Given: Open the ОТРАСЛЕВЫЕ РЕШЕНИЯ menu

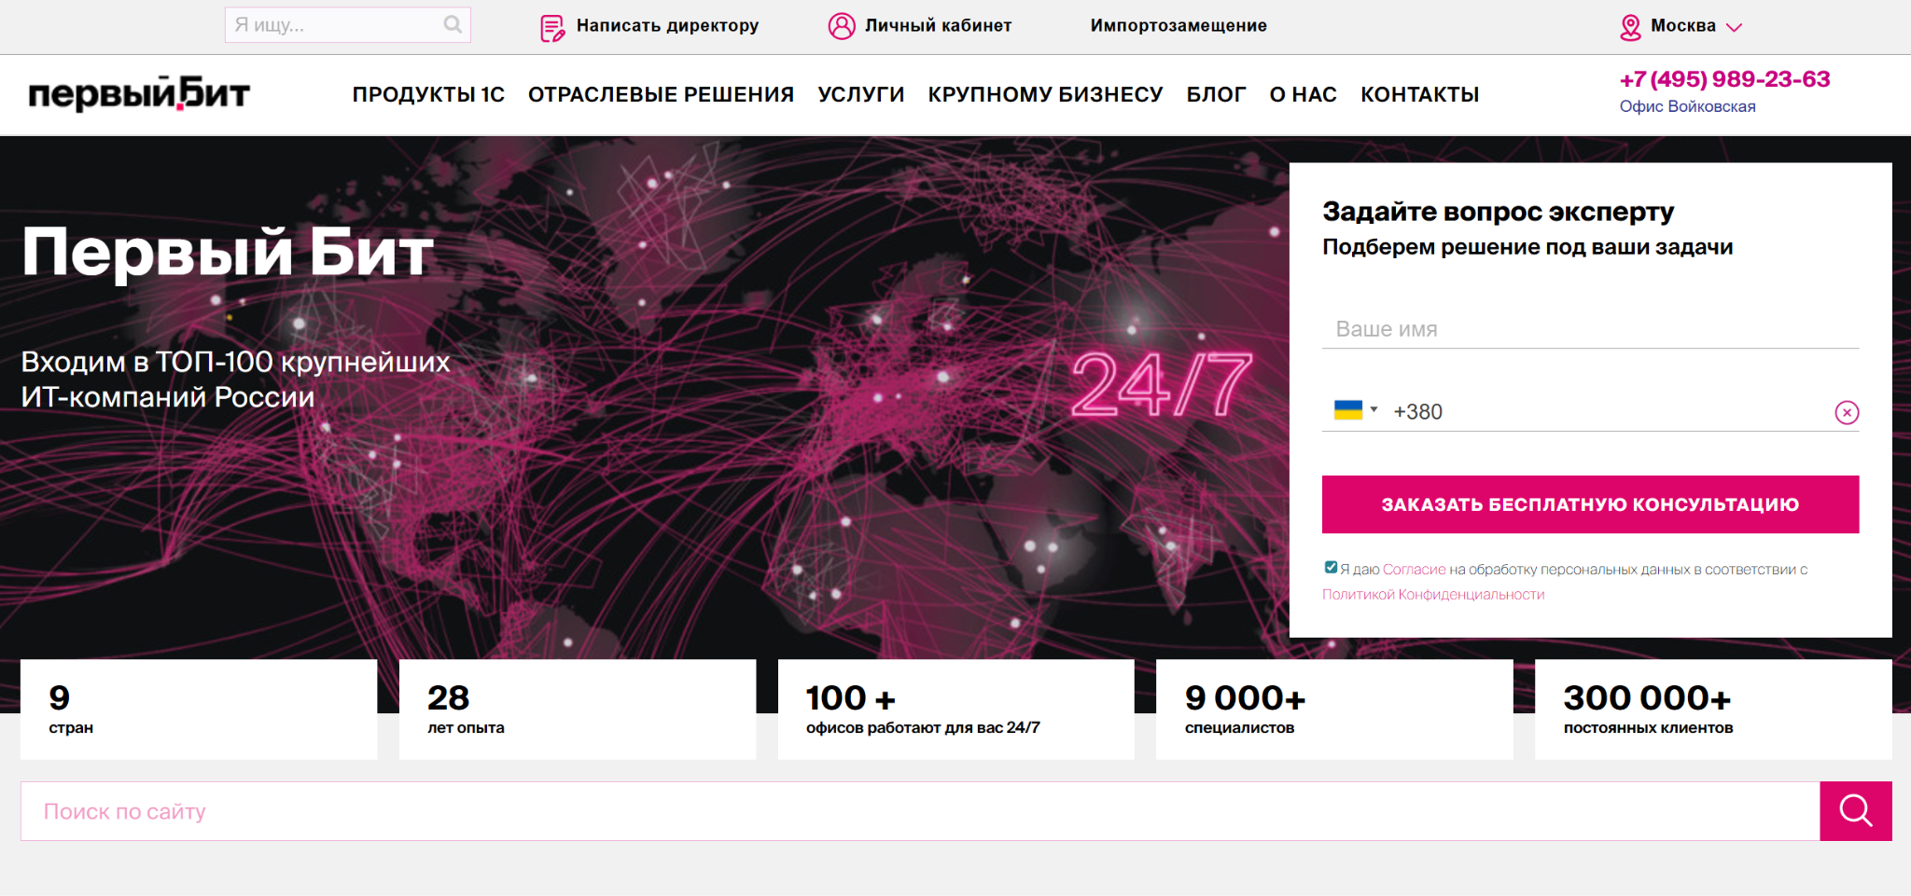Looking at the screenshot, I should pyautogui.click(x=661, y=94).
